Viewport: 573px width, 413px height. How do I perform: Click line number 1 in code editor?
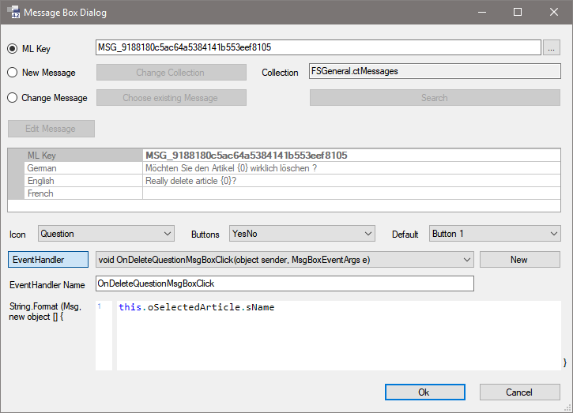100,306
